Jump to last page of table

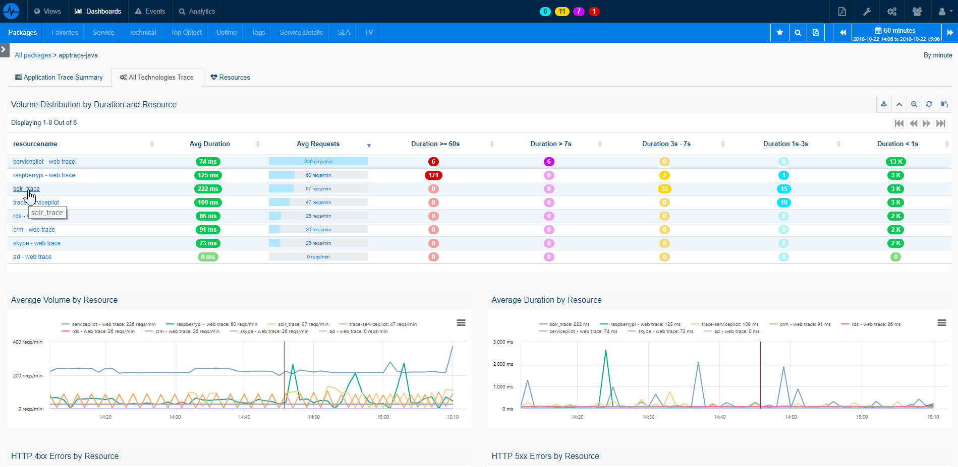coord(941,123)
